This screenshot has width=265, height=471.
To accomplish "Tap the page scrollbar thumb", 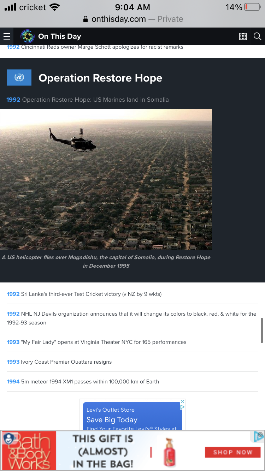I will point(262,330).
